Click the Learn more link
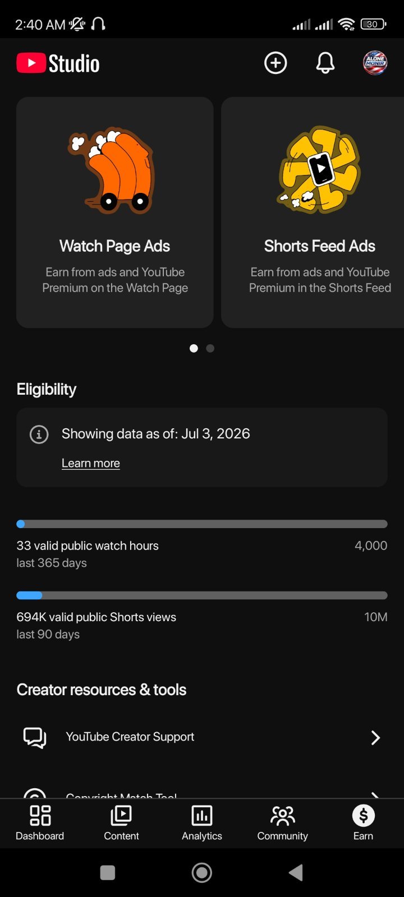The image size is (404, 897). [x=91, y=463]
